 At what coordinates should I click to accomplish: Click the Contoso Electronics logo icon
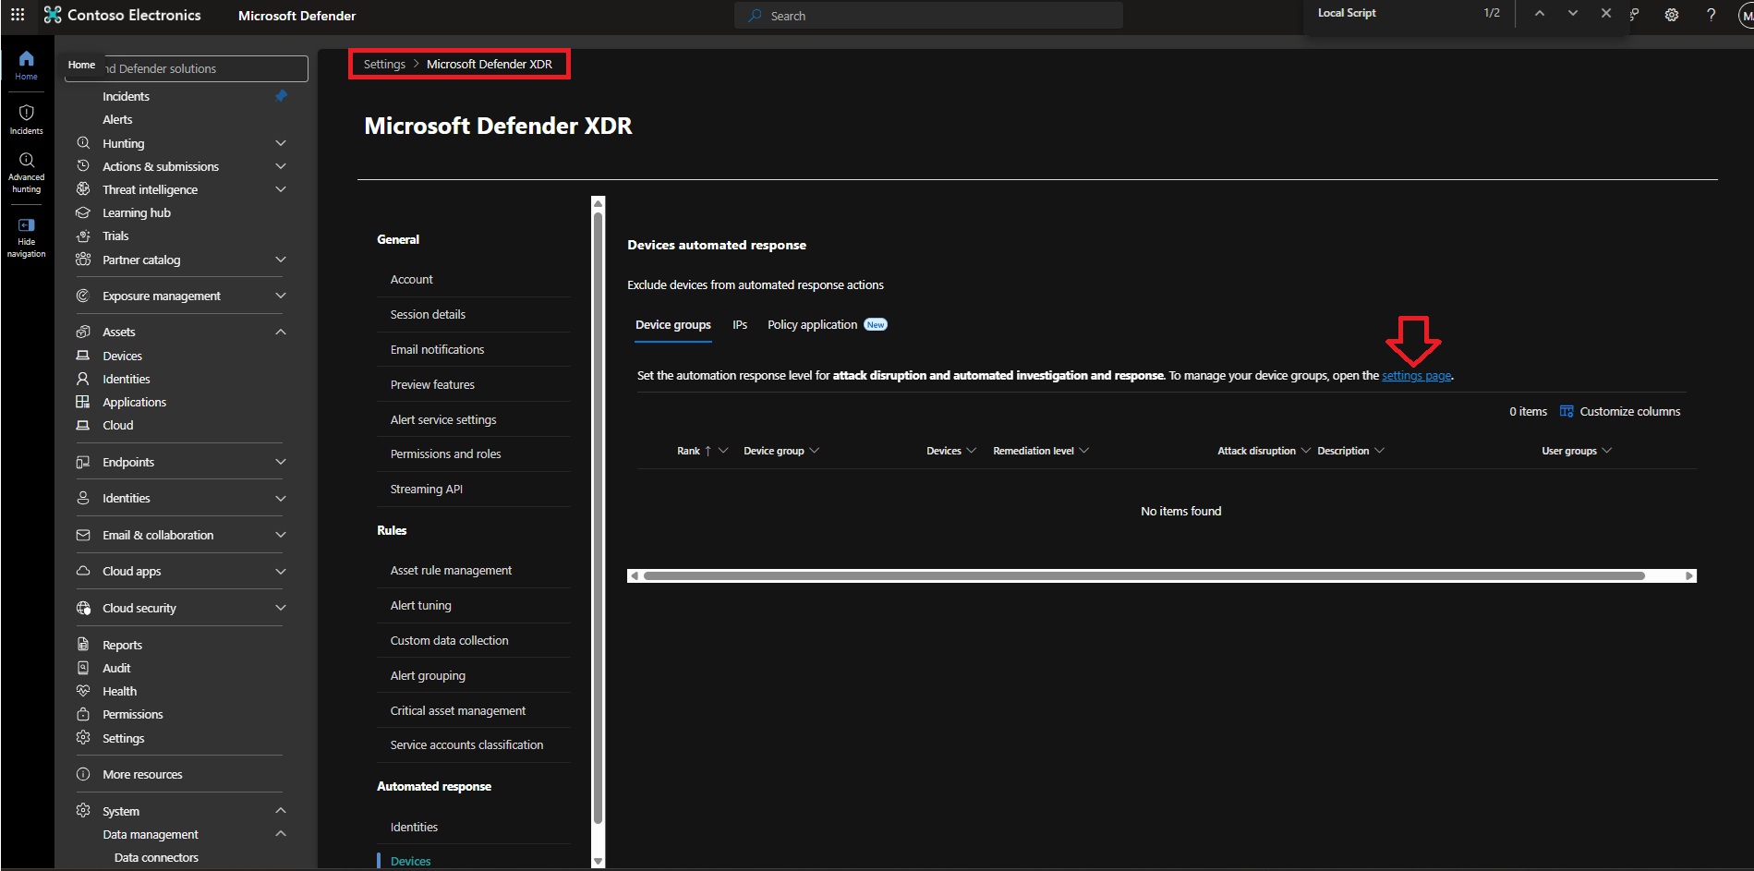click(x=53, y=15)
